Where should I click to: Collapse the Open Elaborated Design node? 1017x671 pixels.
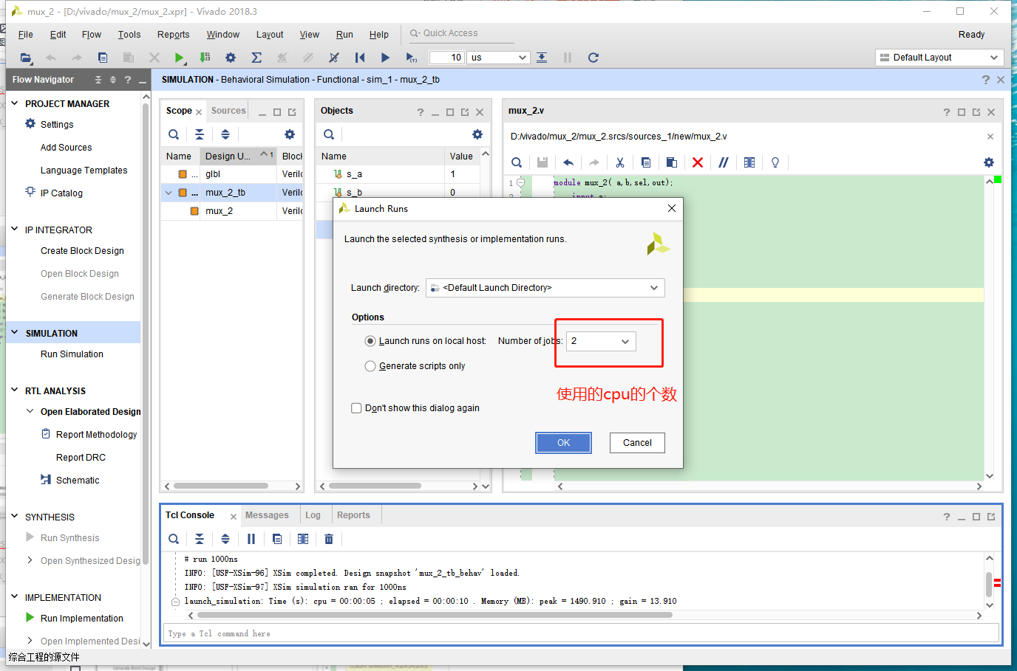click(30, 411)
